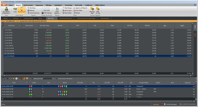
Task: Enable Show Known Holecards checkbox
Action: (x=57, y=79)
